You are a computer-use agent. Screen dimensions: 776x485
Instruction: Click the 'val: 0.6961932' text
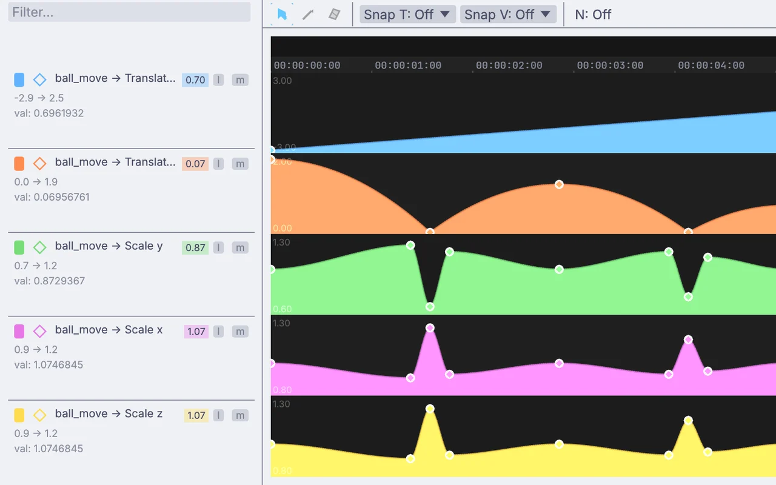[x=49, y=113]
